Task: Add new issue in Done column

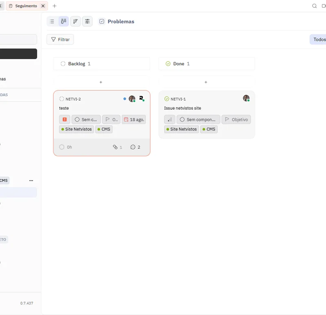Action: coord(206,82)
